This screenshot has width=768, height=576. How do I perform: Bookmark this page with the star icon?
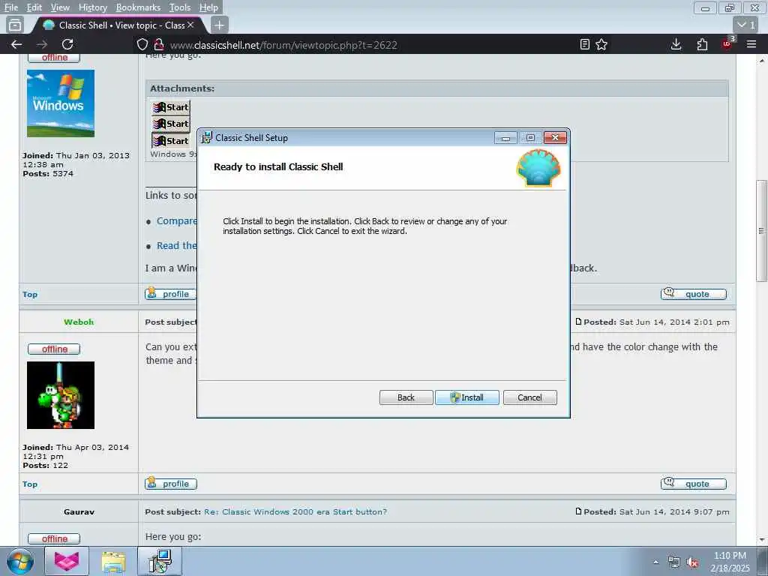pyautogui.click(x=601, y=44)
